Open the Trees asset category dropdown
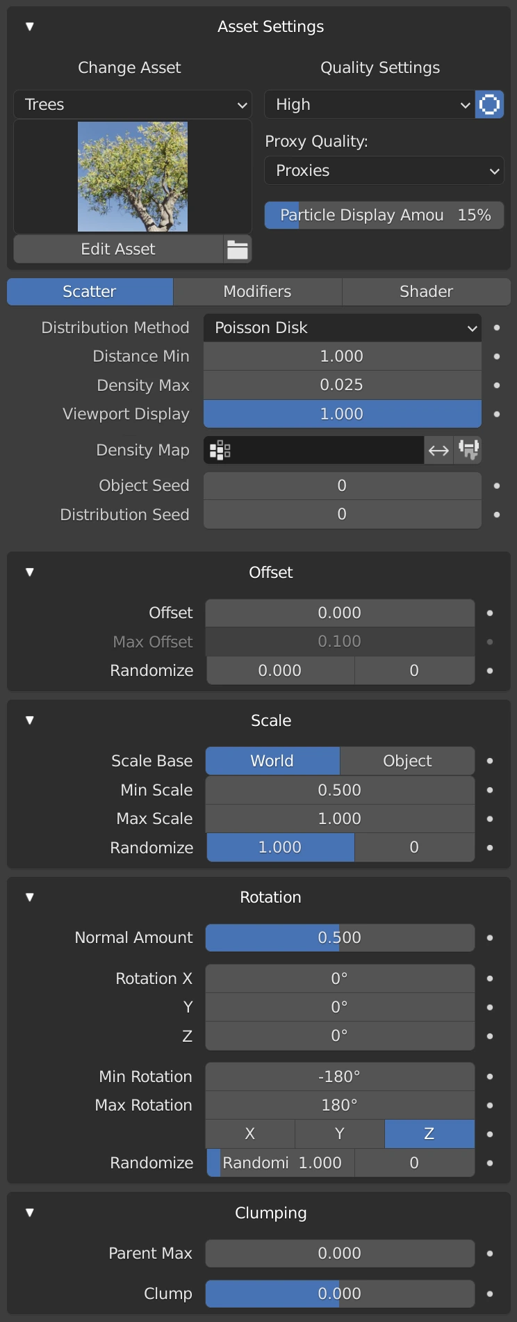Viewport: 517px width, 1322px height. click(x=132, y=105)
